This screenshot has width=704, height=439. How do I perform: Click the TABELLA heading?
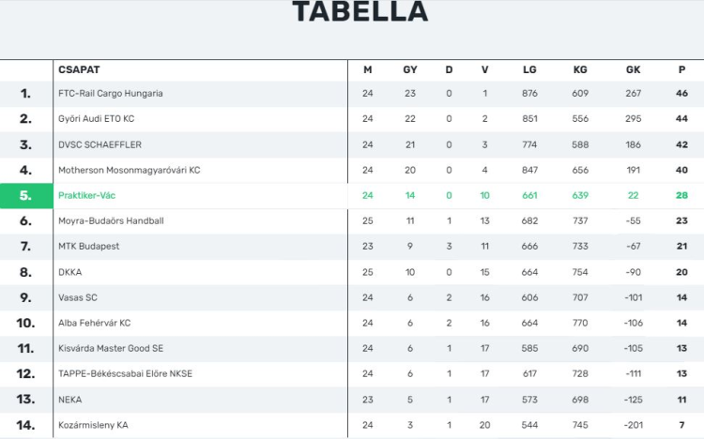[x=360, y=12]
